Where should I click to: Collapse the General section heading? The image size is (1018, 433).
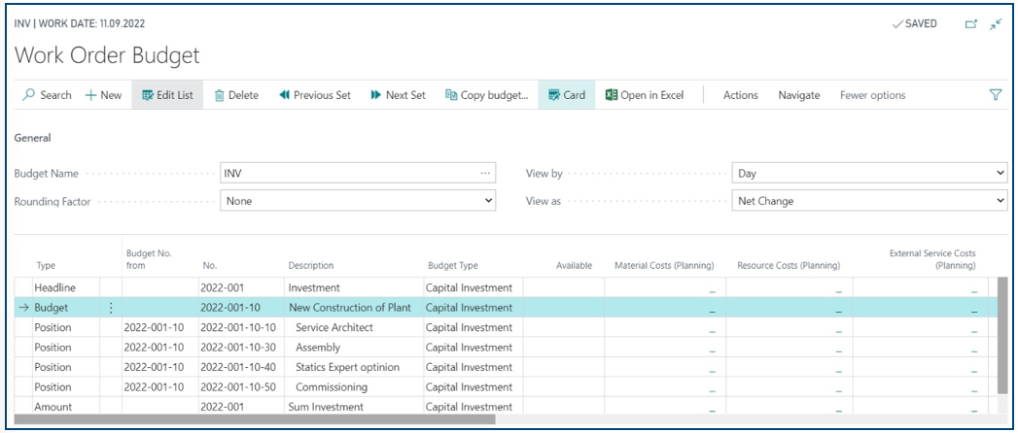point(32,138)
